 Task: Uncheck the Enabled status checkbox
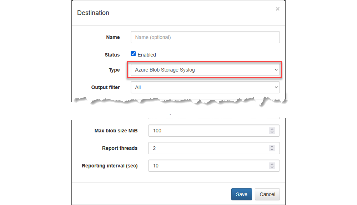133,54
